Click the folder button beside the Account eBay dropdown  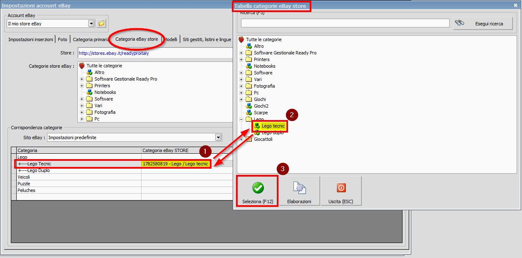tap(101, 24)
